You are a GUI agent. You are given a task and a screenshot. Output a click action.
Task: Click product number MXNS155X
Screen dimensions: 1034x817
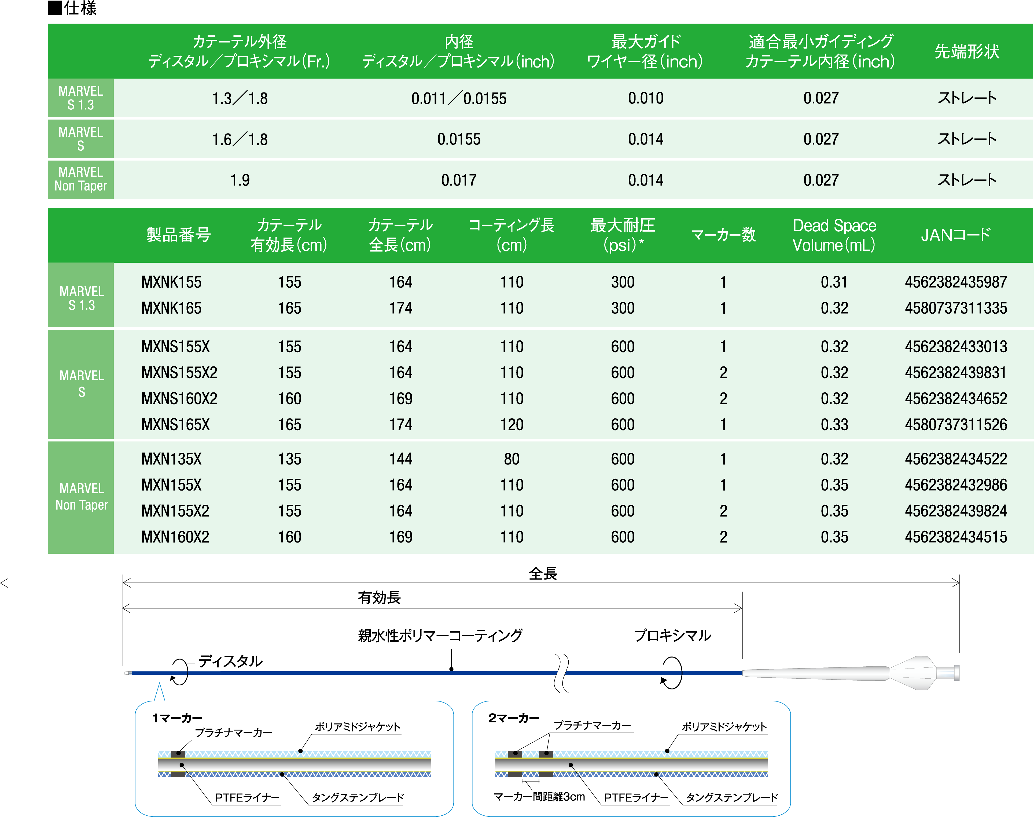tap(175, 346)
